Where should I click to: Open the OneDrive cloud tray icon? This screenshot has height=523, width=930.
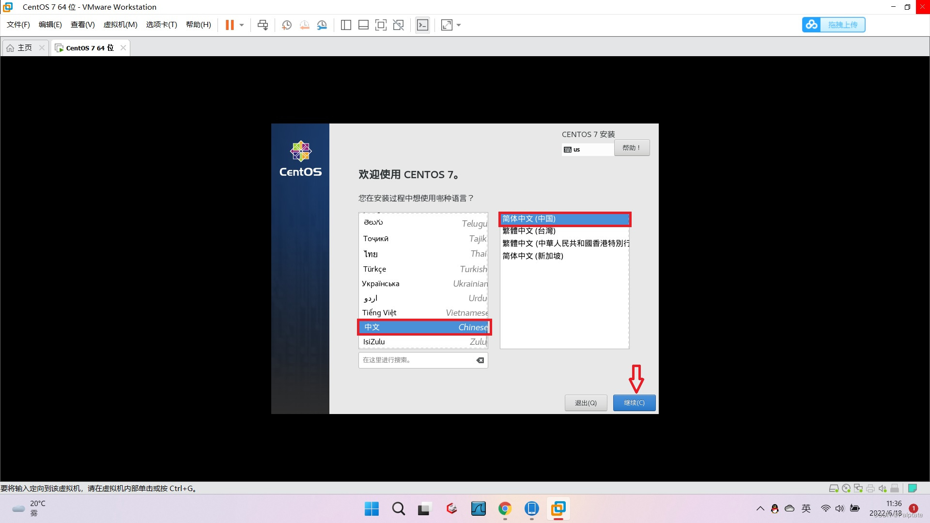[790, 508]
